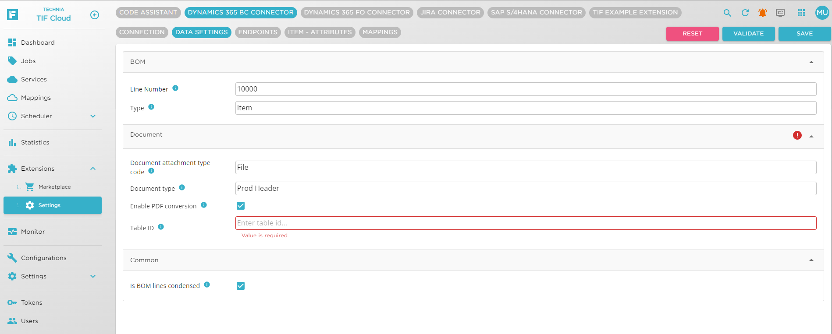Image resolution: width=832 pixels, height=334 pixels.
Task: Uncheck Enable PDF conversion checkbox
Action: pyautogui.click(x=241, y=206)
